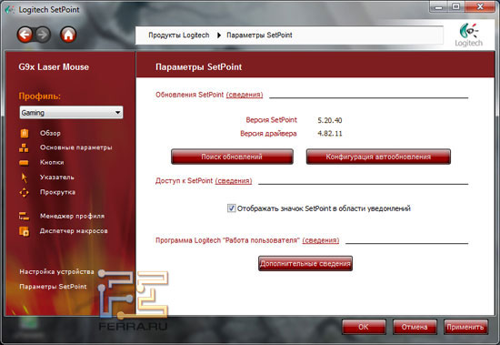Go back with the red back arrow
Screen dimensions: 500x345
[x=25, y=35]
